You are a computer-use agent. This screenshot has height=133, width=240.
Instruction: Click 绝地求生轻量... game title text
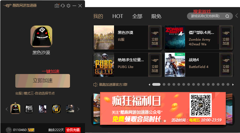coord(131,60)
